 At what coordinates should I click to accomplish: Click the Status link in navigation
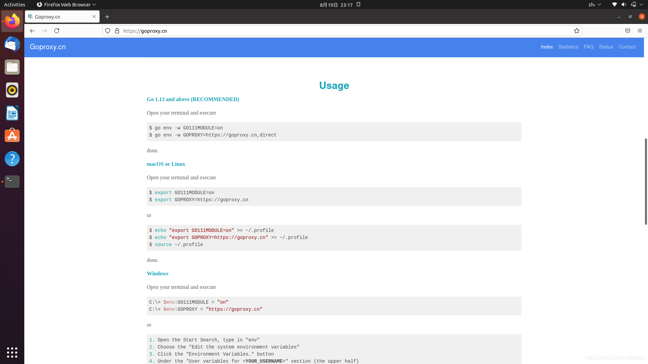point(606,47)
